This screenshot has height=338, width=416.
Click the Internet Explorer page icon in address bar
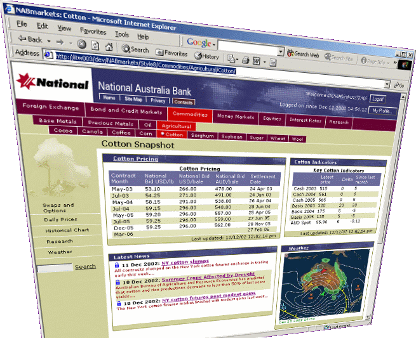click(x=48, y=55)
